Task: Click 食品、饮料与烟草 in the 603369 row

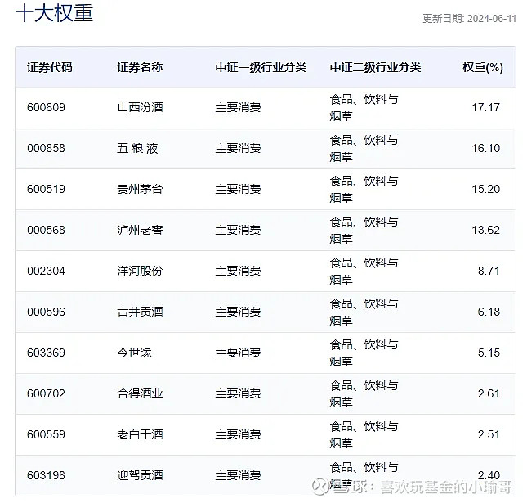Action: click(x=364, y=353)
